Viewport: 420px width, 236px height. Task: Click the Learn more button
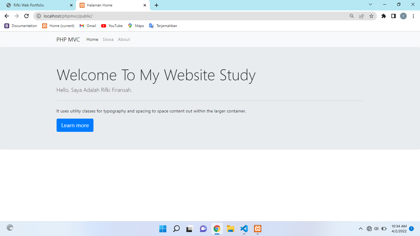pos(75,125)
